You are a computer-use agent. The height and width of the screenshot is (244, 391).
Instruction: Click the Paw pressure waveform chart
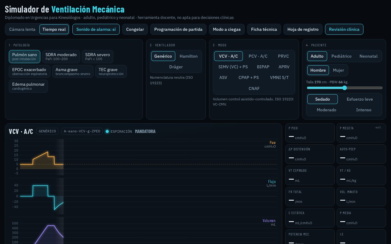(x=143, y=157)
